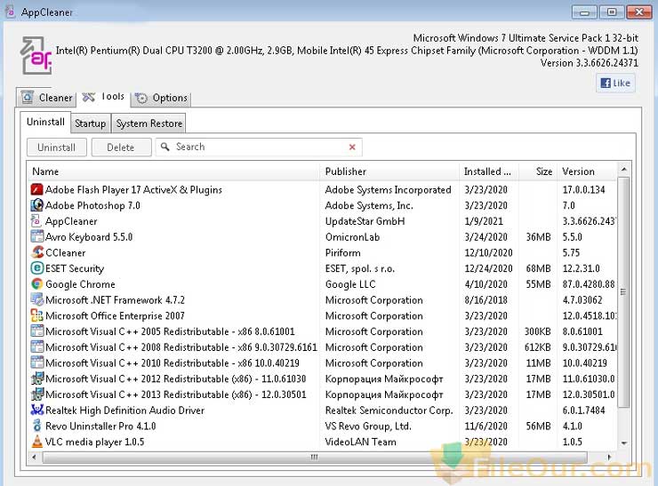Click the VLC media player cone icon
Image resolution: width=658 pixels, height=486 pixels.
pyautogui.click(x=37, y=442)
